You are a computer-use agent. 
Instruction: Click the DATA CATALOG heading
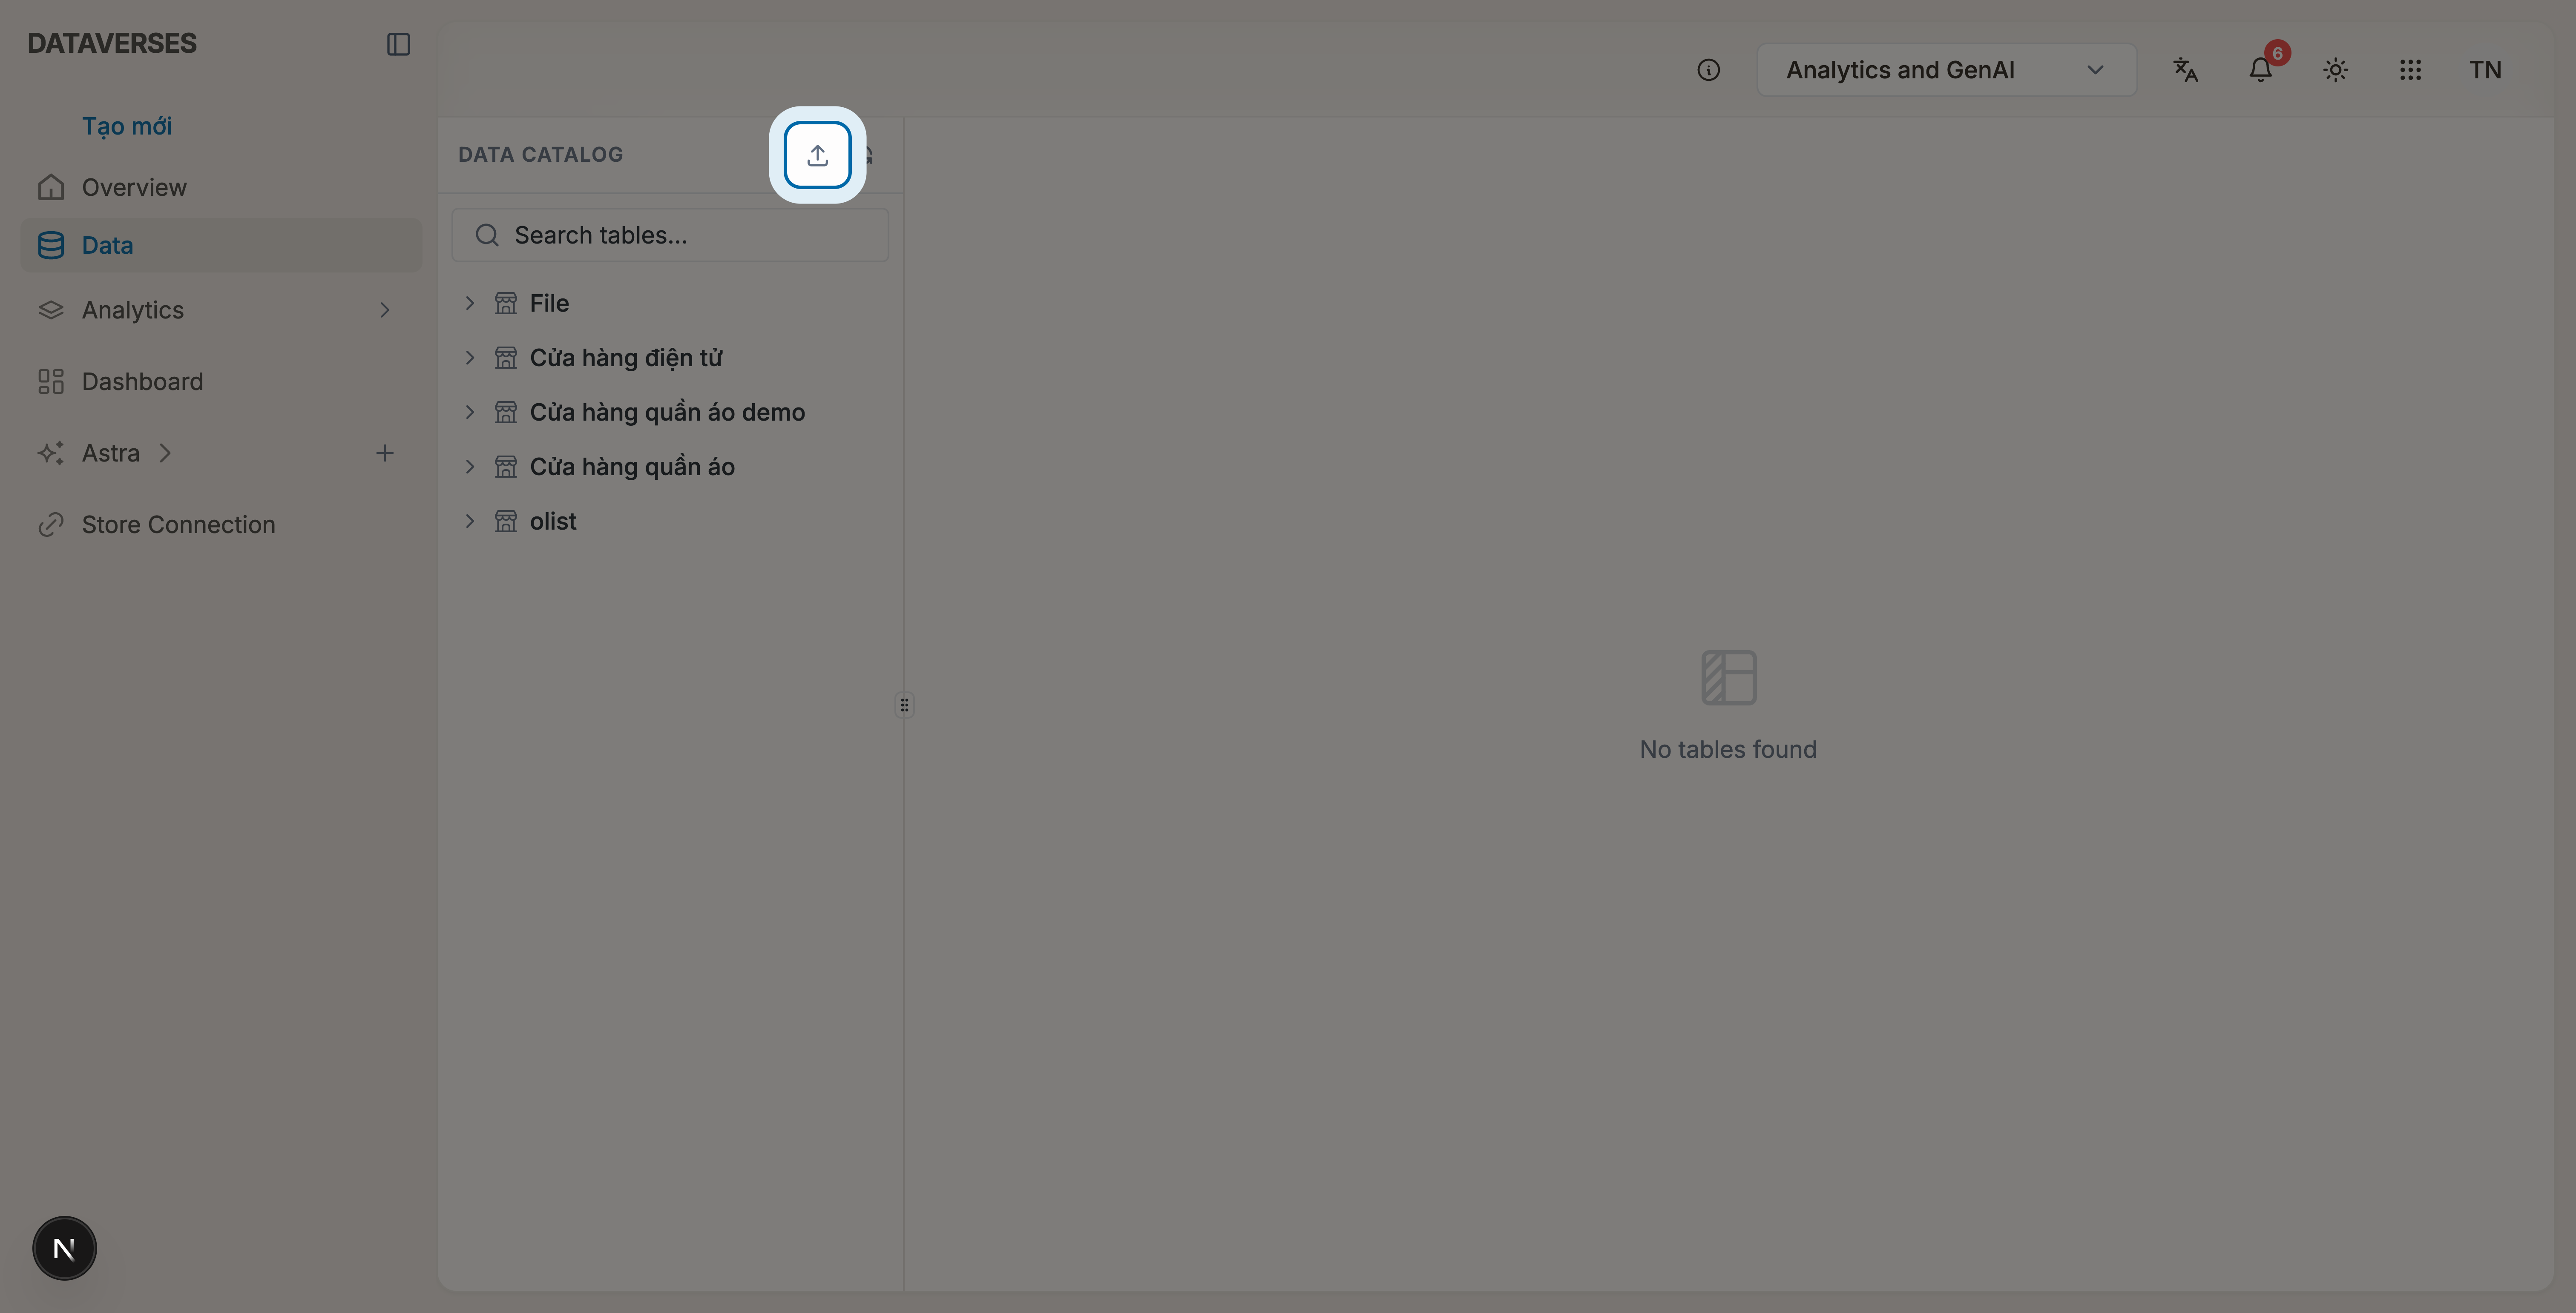tap(540, 155)
